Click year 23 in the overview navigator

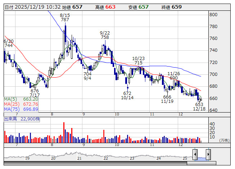pyautogui.click(x=132, y=158)
